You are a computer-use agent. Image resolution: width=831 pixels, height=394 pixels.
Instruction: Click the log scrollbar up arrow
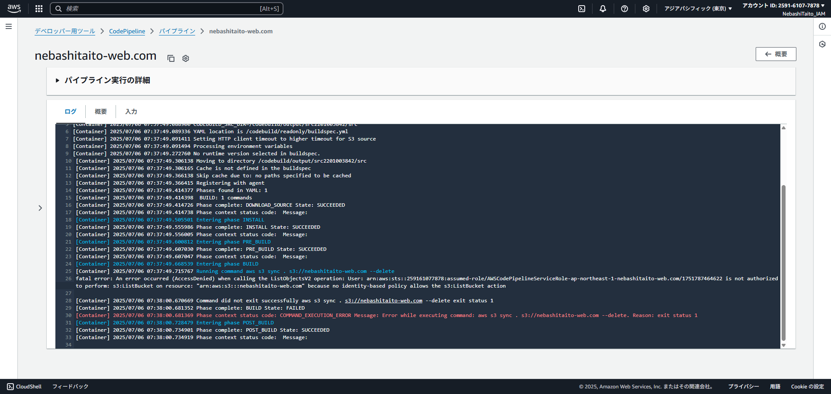783,128
